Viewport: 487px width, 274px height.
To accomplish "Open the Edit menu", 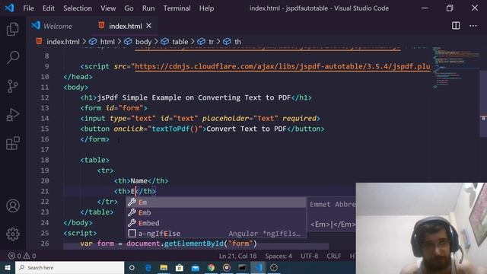I will coord(49,8).
